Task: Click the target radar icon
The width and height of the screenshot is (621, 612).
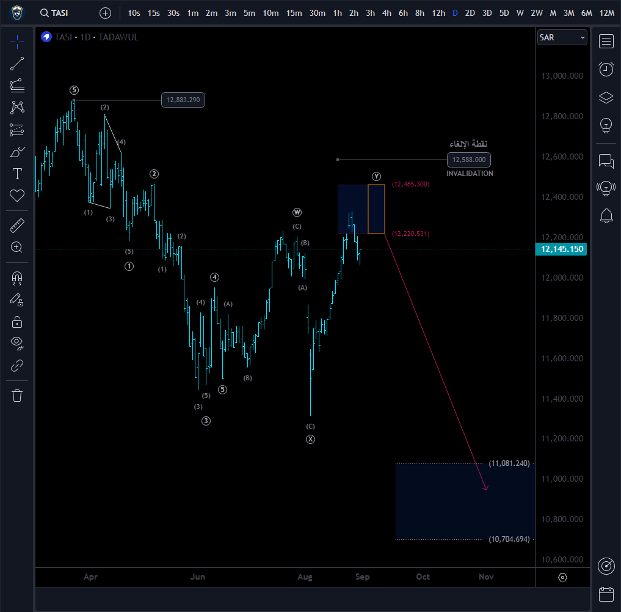Action: click(606, 566)
